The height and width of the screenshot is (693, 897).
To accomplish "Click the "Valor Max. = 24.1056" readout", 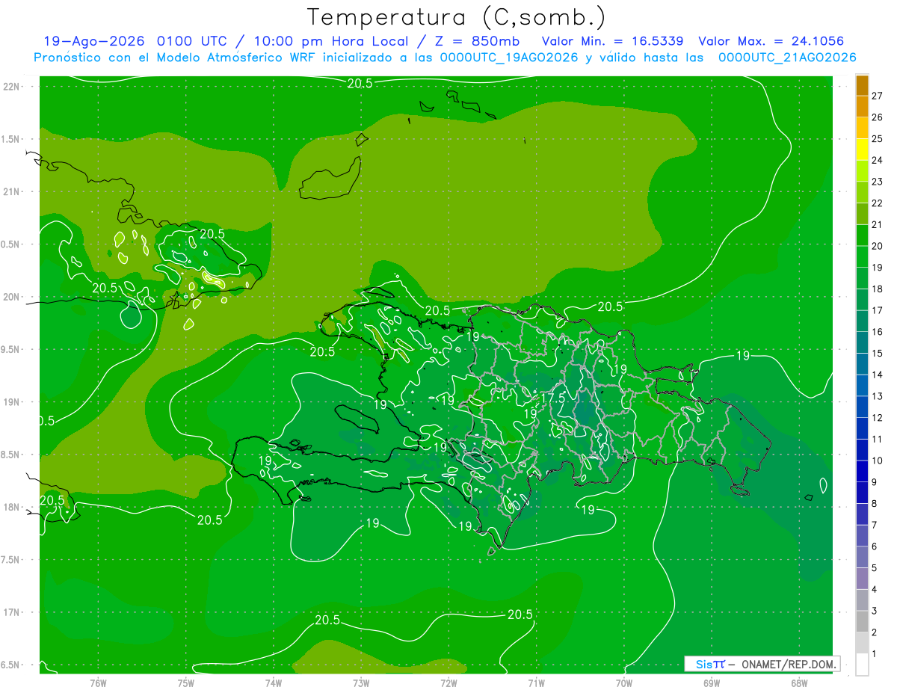I will 771,41.
